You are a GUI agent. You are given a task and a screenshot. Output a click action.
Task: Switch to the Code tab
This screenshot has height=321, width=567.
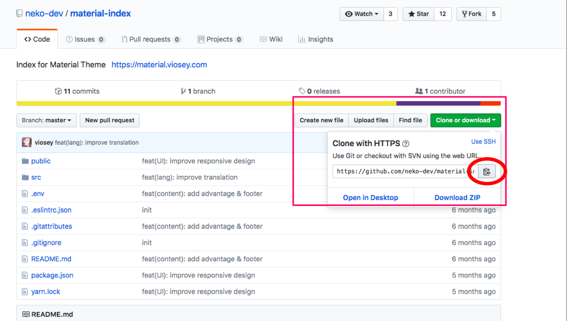(37, 39)
